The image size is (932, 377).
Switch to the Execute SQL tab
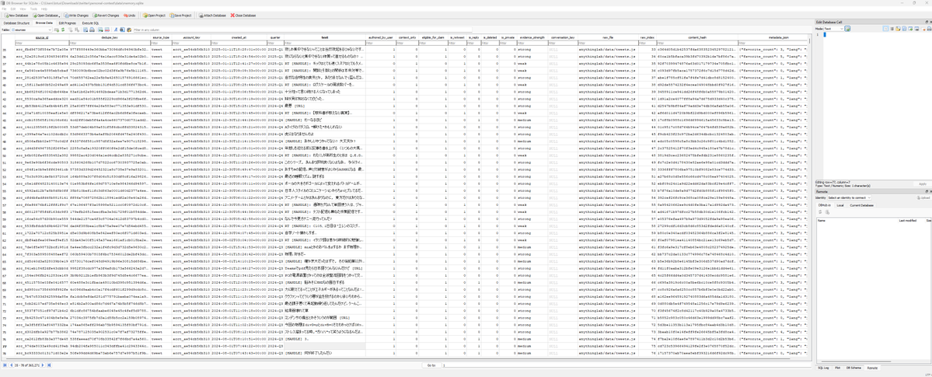(x=90, y=23)
